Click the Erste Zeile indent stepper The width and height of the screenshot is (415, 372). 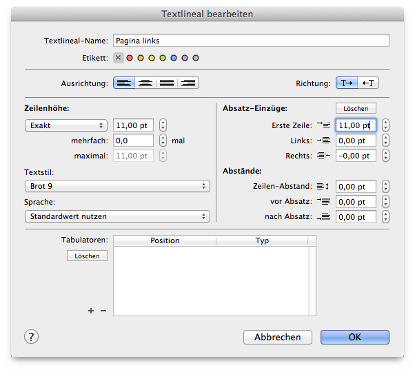pyautogui.click(x=385, y=125)
